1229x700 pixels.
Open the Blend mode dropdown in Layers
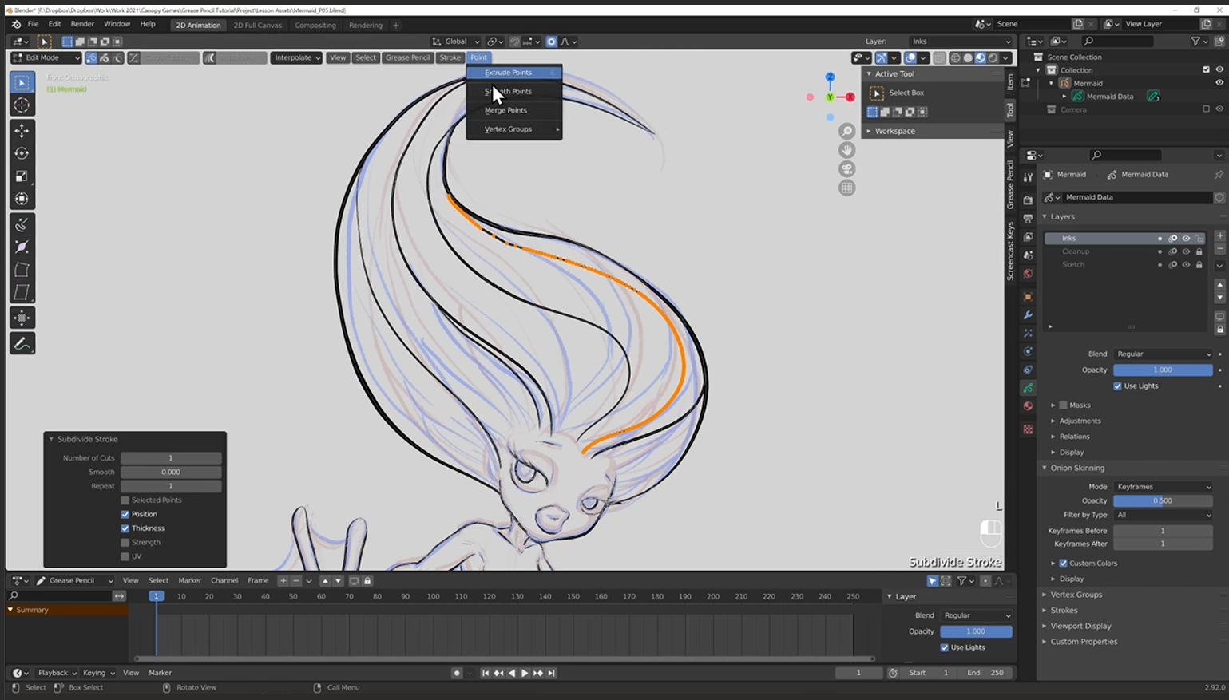1163,354
